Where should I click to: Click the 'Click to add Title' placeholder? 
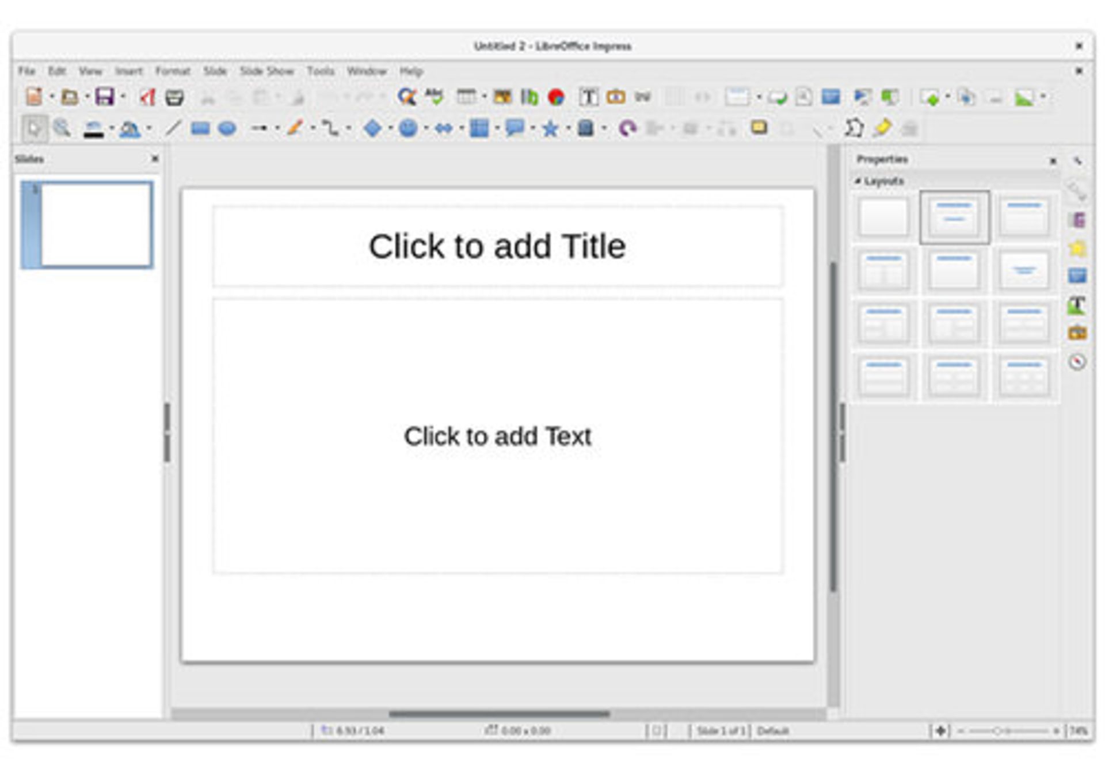point(497,247)
